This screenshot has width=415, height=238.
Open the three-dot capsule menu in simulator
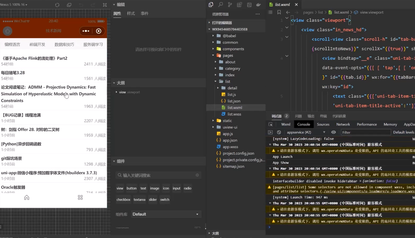[x=86, y=31]
